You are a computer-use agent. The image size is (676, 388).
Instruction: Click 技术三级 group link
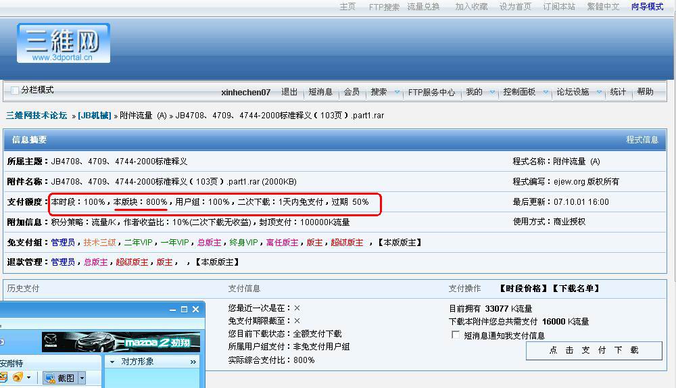pos(99,242)
